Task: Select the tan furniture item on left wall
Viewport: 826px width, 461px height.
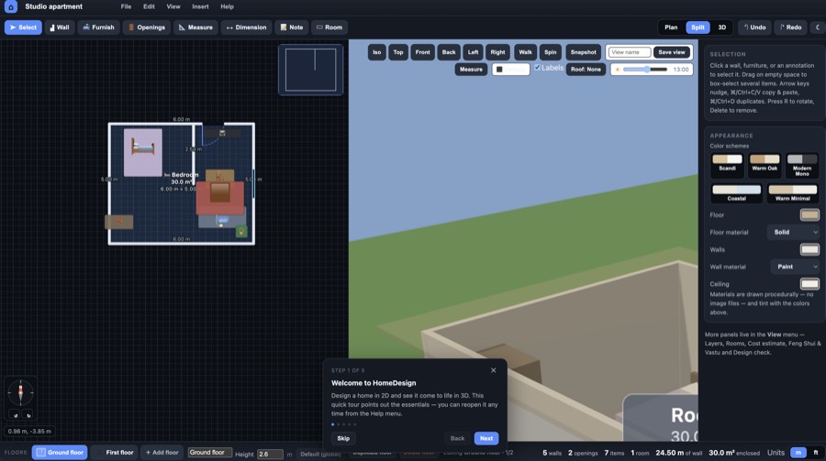Action: click(119, 222)
